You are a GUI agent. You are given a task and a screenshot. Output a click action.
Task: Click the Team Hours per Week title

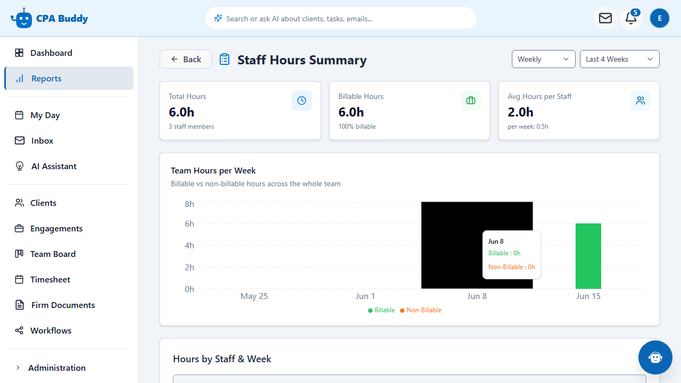[213, 170]
